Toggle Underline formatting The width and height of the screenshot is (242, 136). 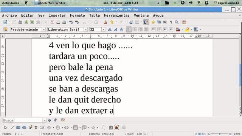tap(121, 29)
